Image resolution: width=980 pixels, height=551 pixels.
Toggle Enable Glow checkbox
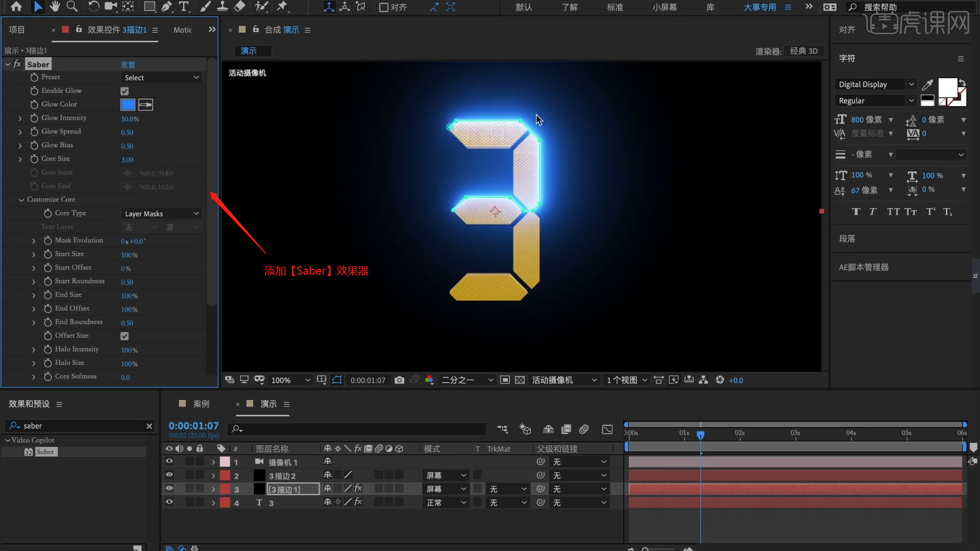(x=125, y=91)
